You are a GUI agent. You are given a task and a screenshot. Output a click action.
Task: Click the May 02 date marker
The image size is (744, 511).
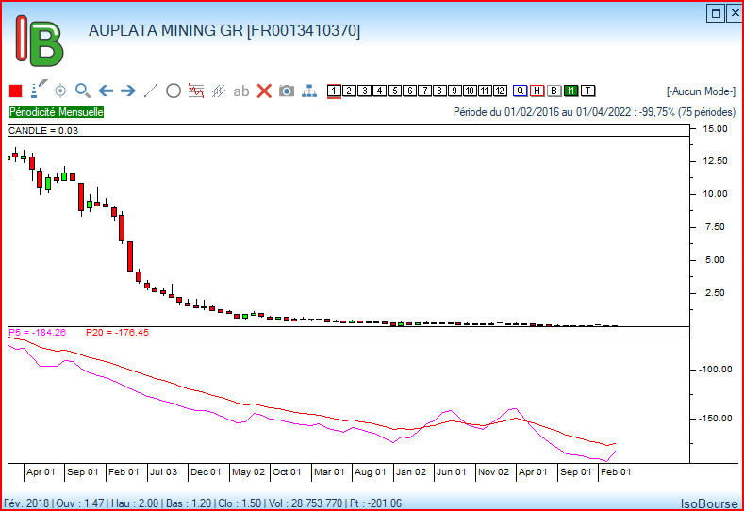tap(249, 472)
